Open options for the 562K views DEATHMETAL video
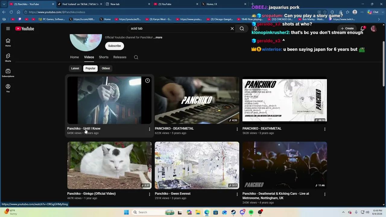This screenshot has width=386, height=217. pos(325,129)
